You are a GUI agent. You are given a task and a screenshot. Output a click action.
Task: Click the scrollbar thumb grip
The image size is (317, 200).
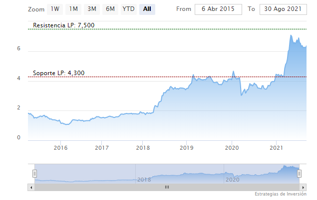(x=167, y=187)
